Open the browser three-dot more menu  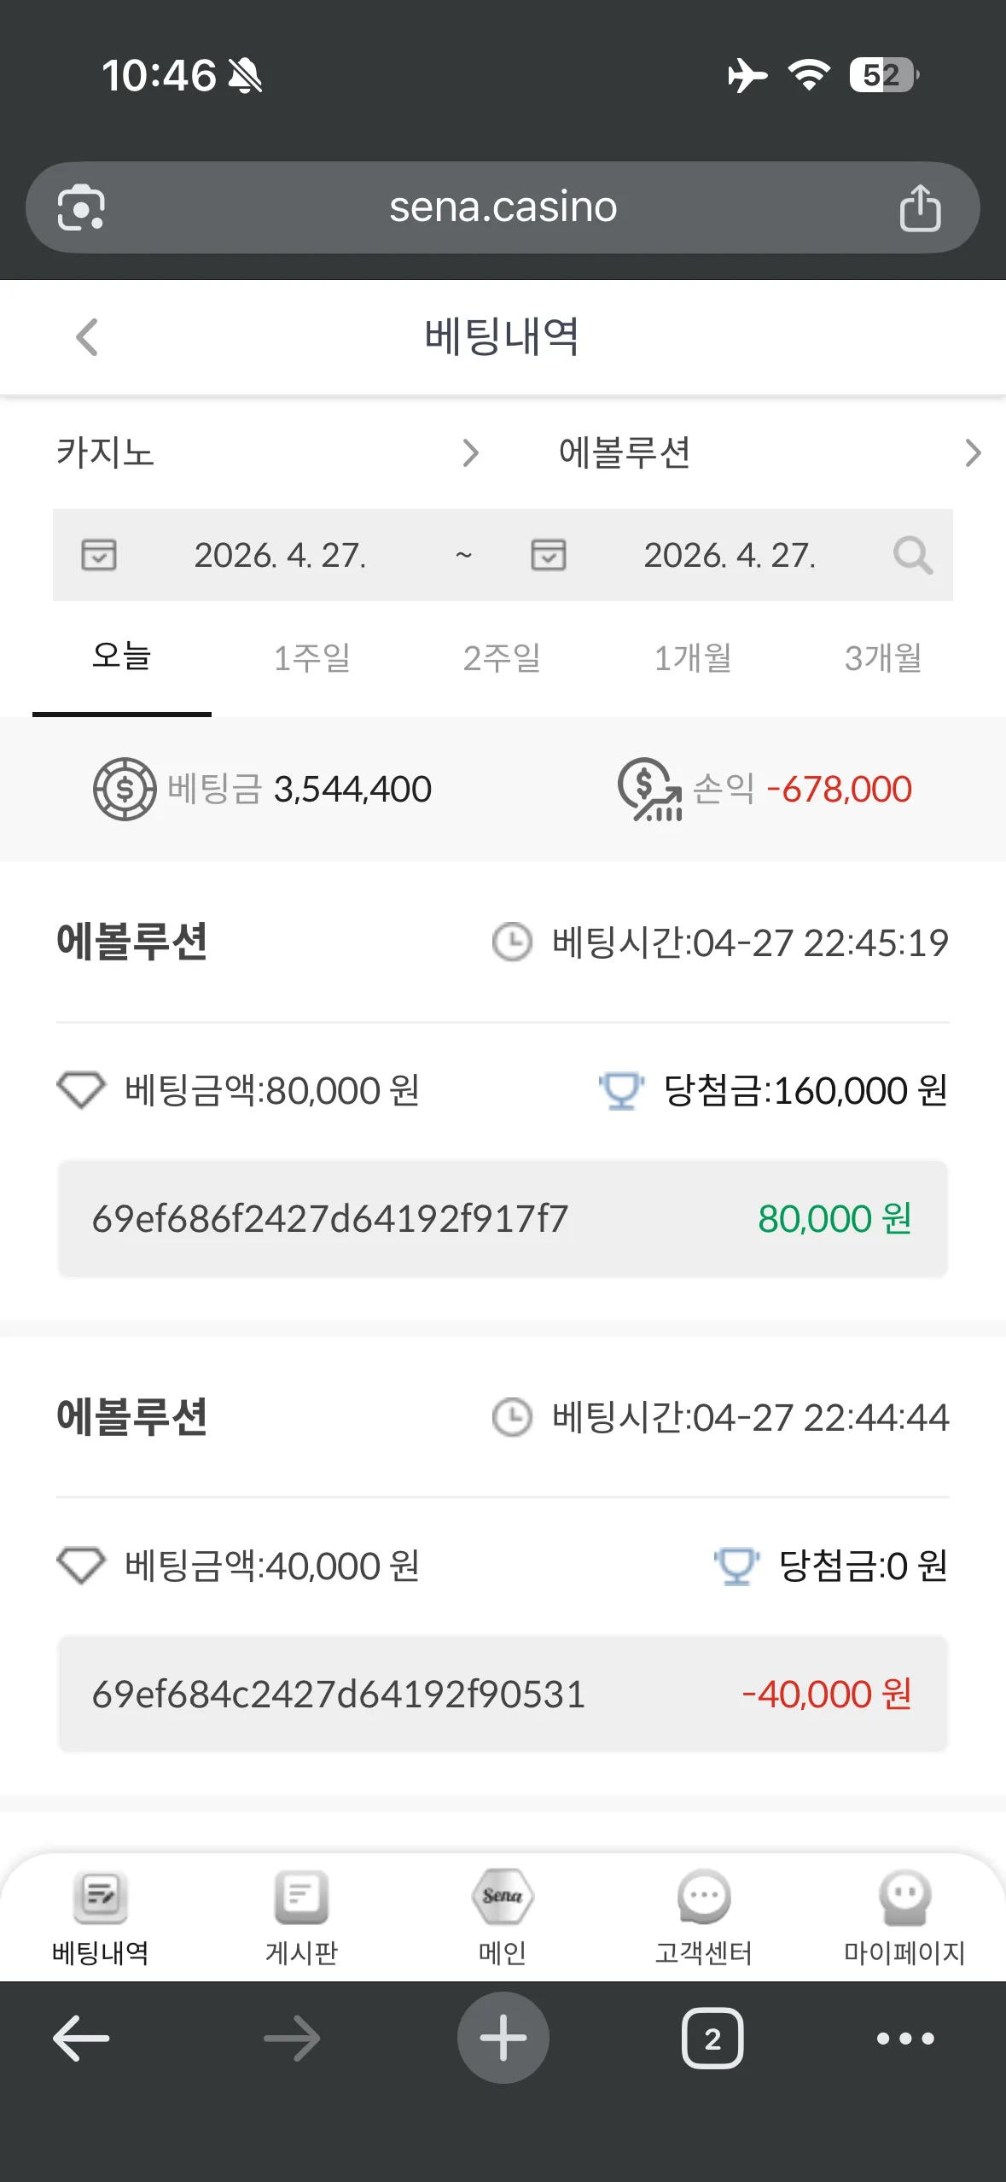point(905,2039)
